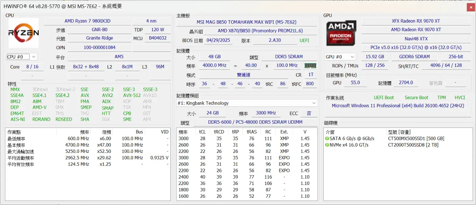Click the AMD-V feature flag
The height and width of the screenshot is (205, 476).
(x=39, y=107)
